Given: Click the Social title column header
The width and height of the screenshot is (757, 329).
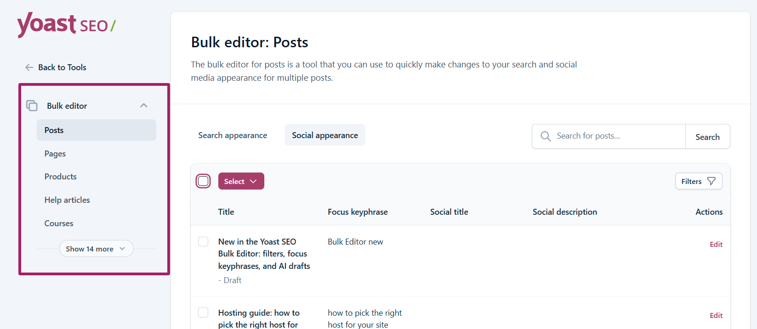Looking at the screenshot, I should [449, 212].
